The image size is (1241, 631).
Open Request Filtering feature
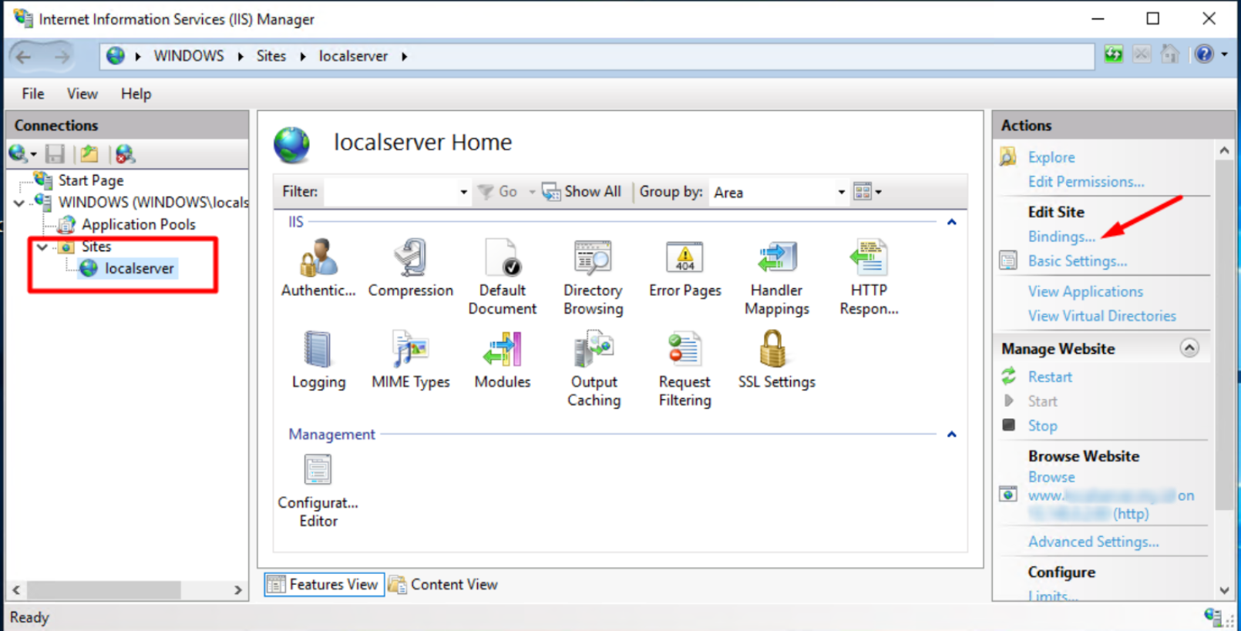tap(685, 369)
